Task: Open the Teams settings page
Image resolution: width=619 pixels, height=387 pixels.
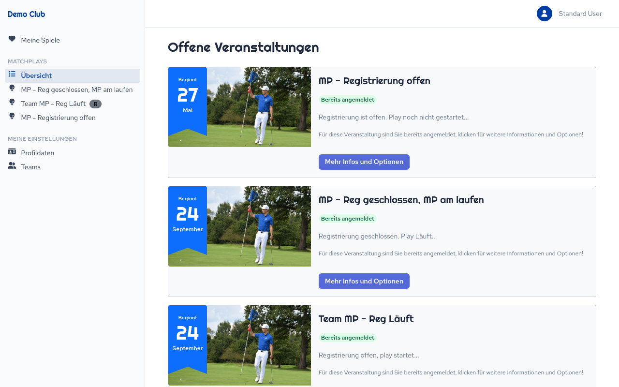Action: (73, 167)
